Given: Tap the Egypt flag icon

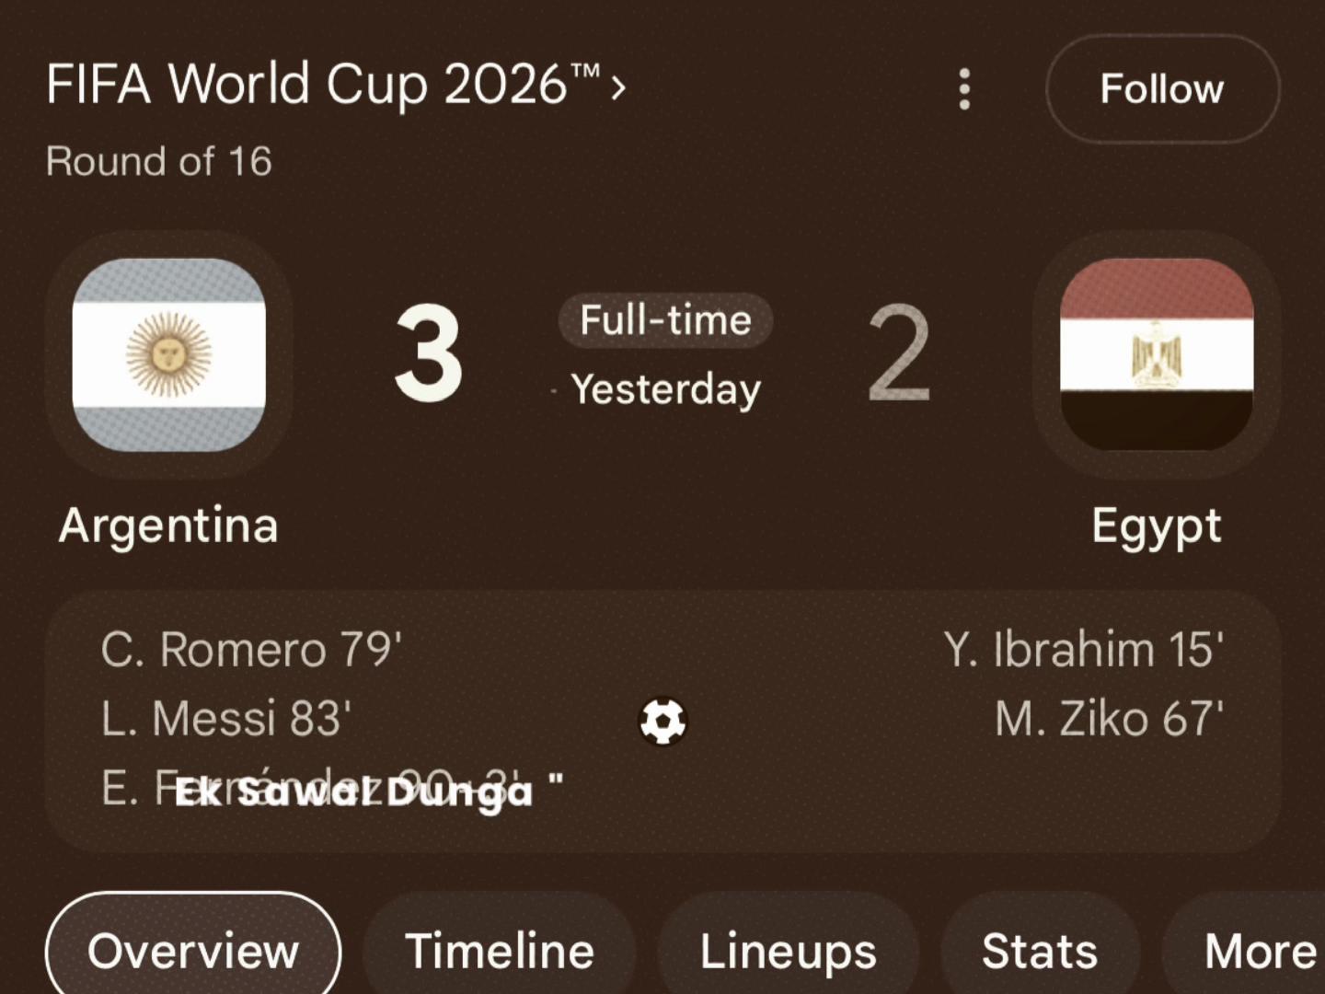Looking at the screenshot, I should point(1157,354).
